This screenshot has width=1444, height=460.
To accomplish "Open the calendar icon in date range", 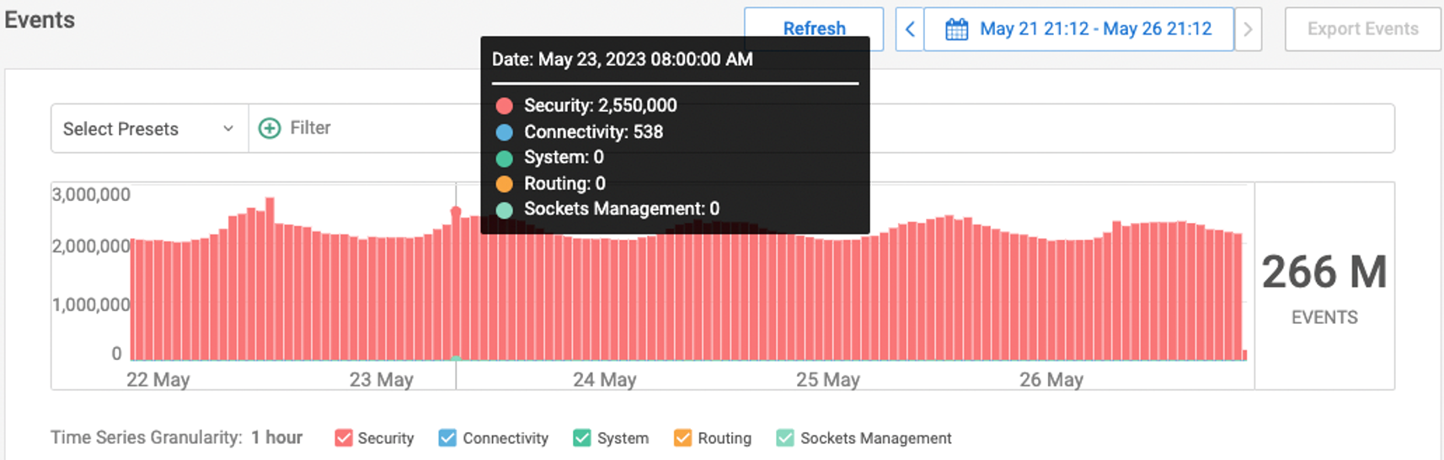I will [956, 29].
